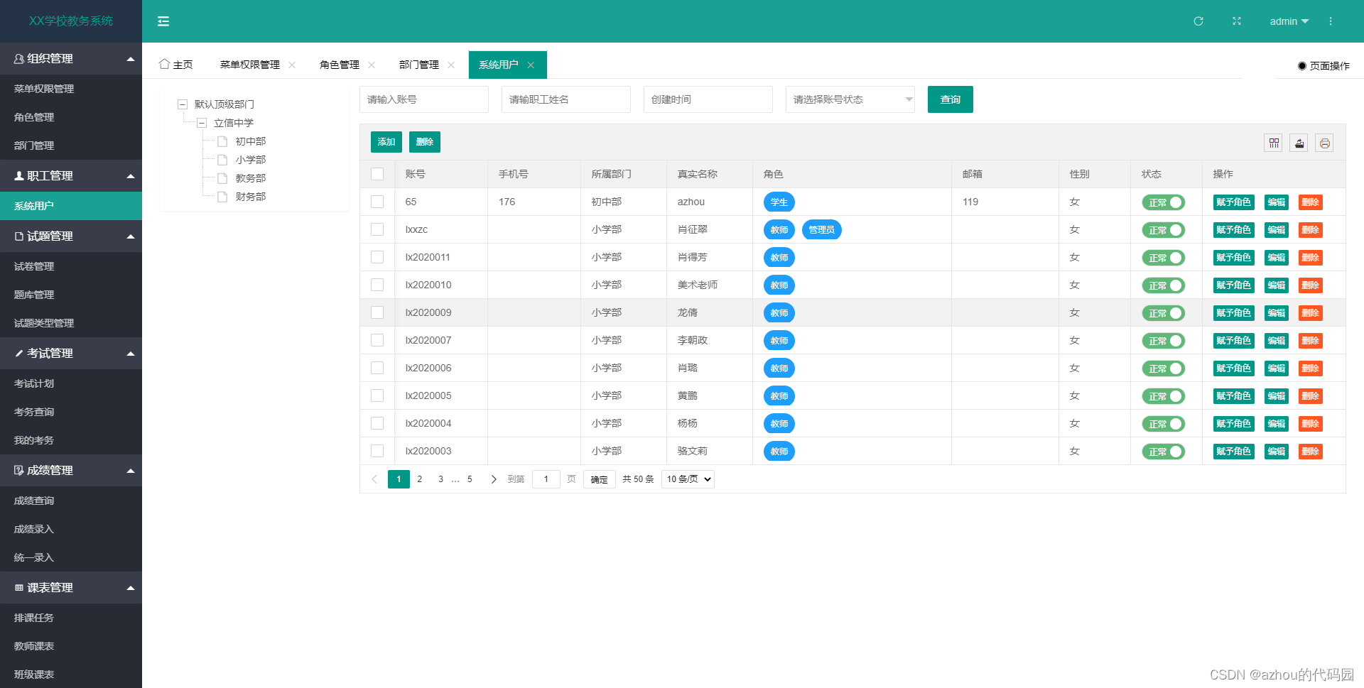Collapse the 职工管理 sidebar group
This screenshot has height=688, width=1364.
coord(71,175)
